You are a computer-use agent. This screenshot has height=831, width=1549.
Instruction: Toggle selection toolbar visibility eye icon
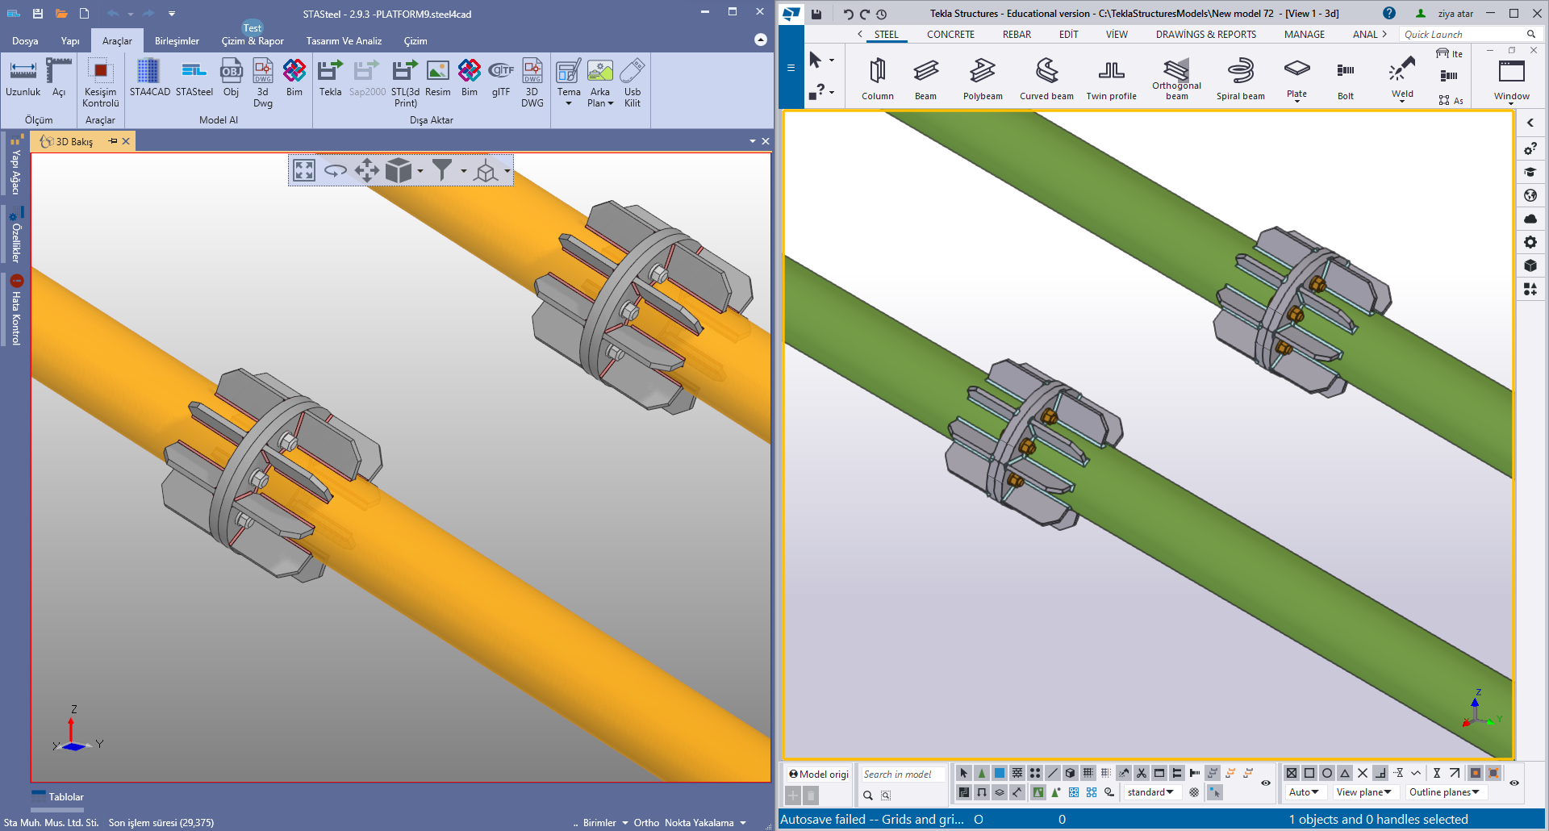1265,783
